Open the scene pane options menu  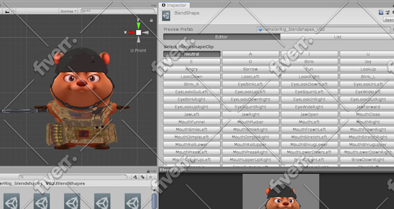[x=153, y=6]
